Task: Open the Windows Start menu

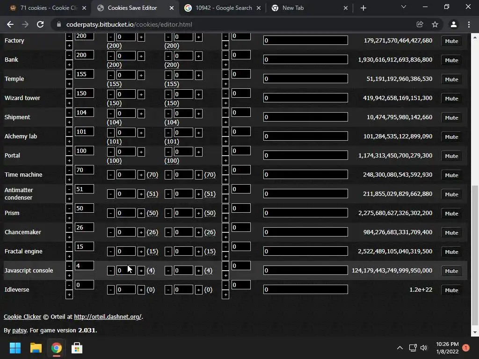Action: (x=15, y=348)
